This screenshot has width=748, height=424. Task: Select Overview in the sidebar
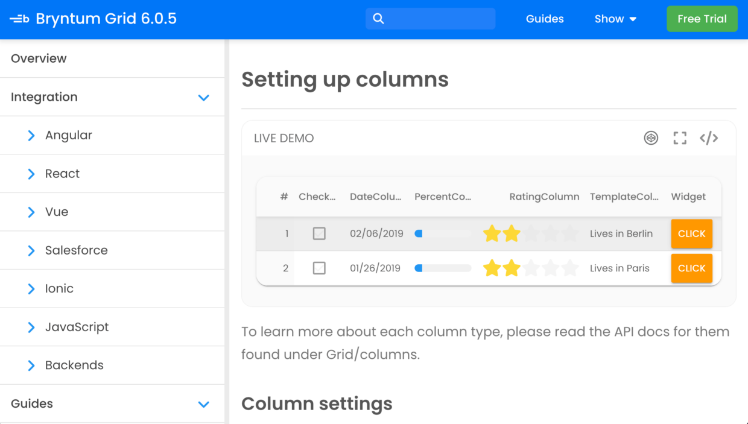point(112,59)
